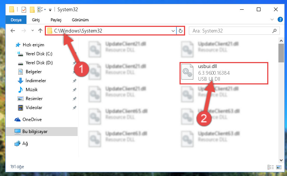Go up one folder level

40,31
